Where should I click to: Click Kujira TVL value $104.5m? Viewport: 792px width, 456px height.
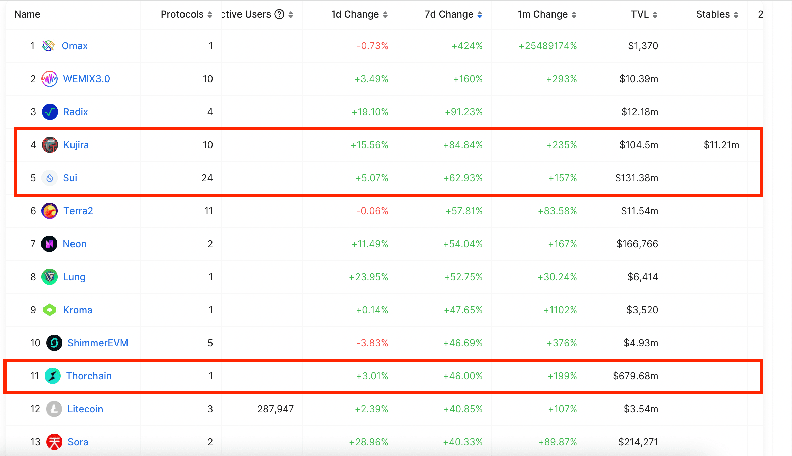pos(639,145)
